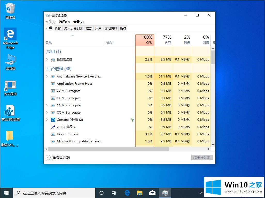Click the Task Manager taskbar button
The image size is (265, 198).
coord(165,193)
